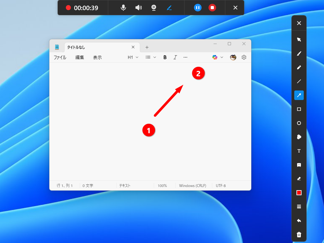Image resolution: width=324 pixels, height=243 pixels.
Task: Expand the Copilot options chevron
Action: click(x=222, y=57)
